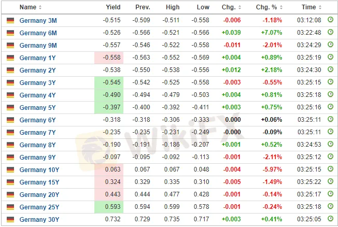The height and width of the screenshot is (227, 338).
Task: Click the German flag for Germany 15Y
Action: point(10,182)
